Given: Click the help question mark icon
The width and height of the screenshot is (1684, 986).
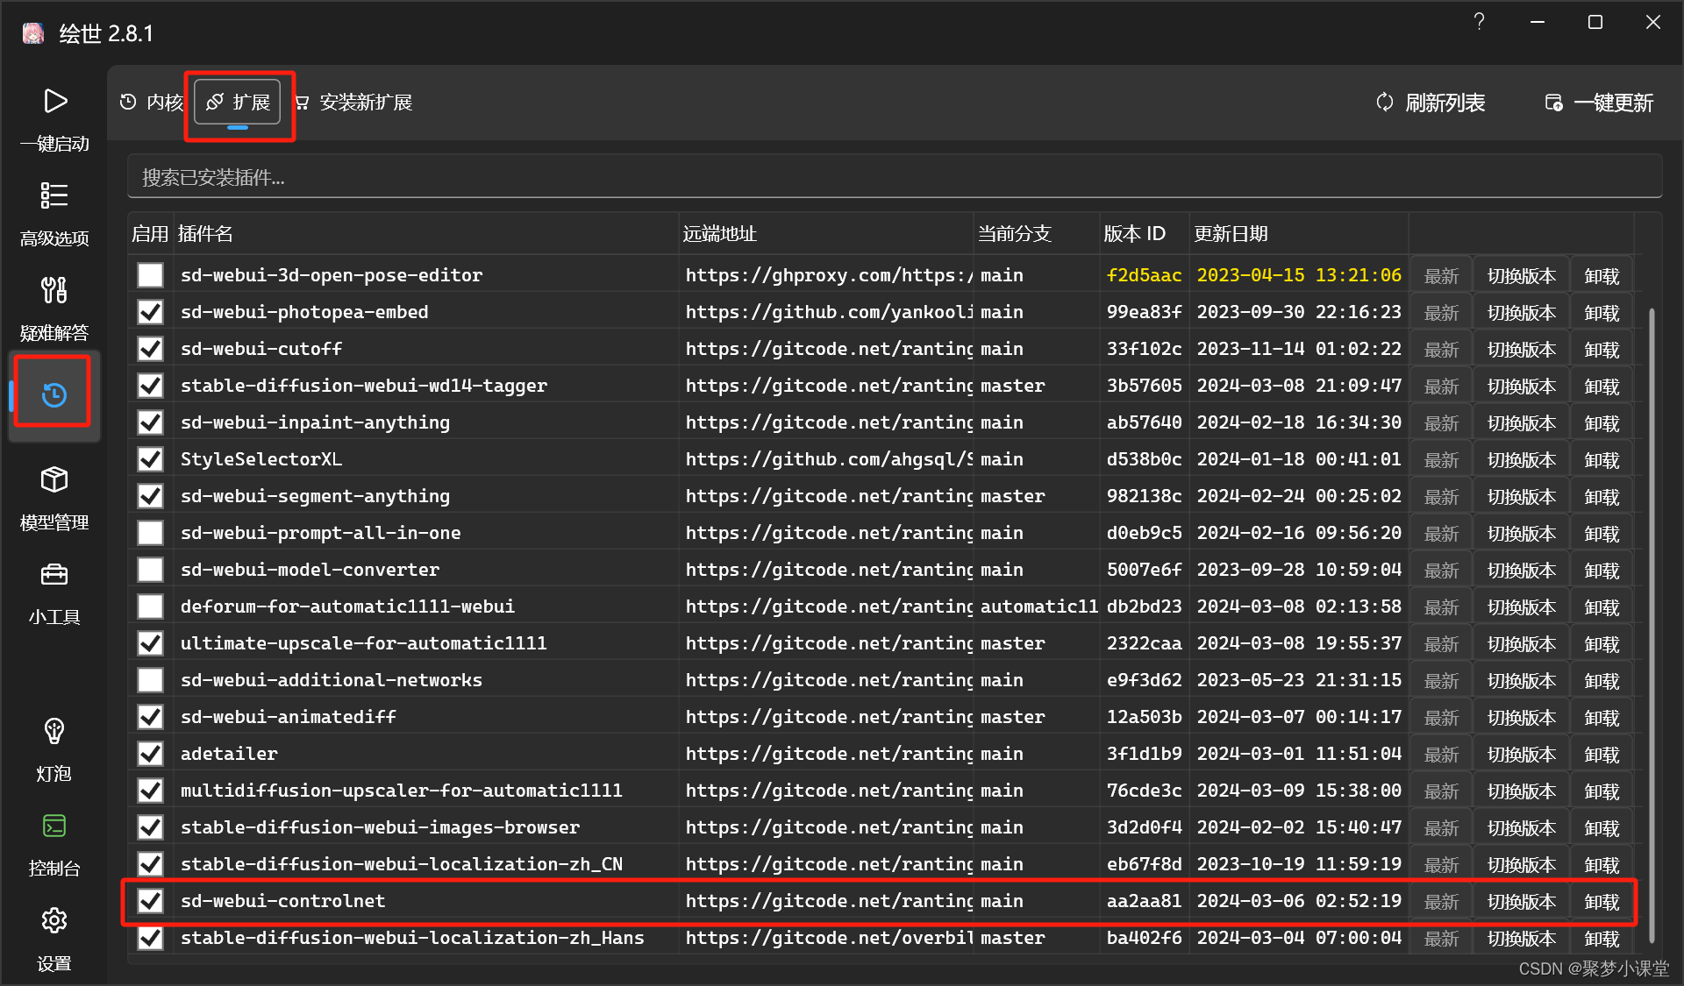Looking at the screenshot, I should click(1479, 22).
